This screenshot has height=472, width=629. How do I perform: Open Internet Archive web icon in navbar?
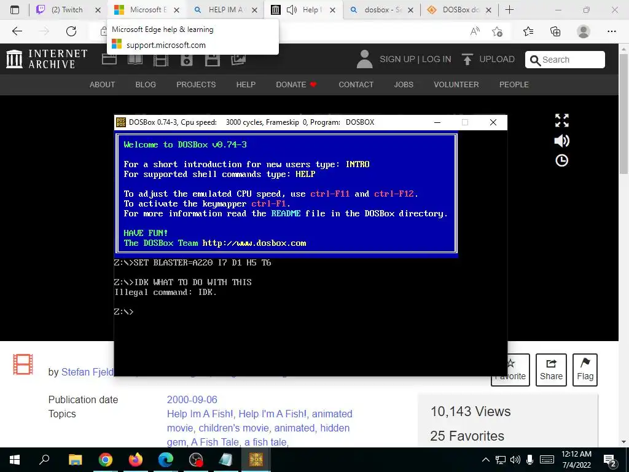coord(109,60)
